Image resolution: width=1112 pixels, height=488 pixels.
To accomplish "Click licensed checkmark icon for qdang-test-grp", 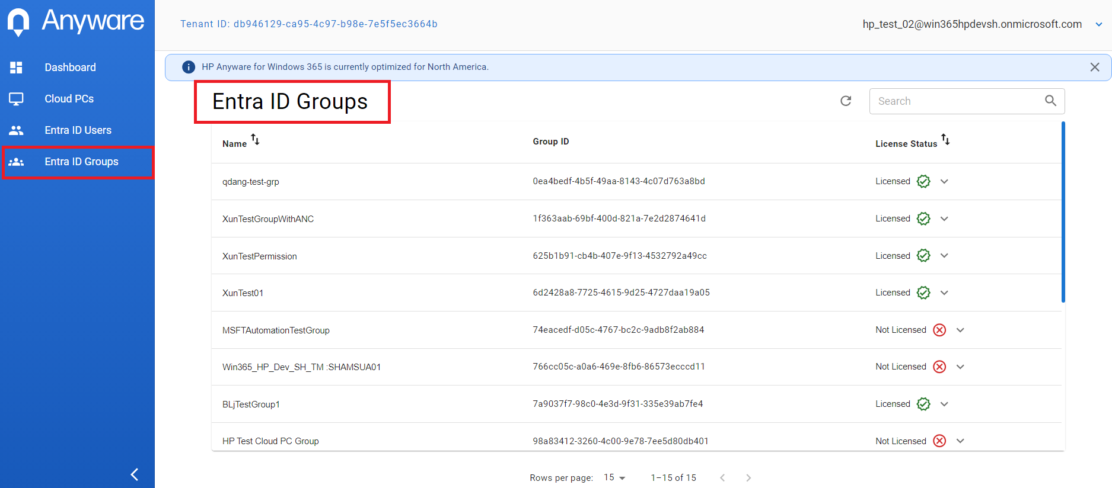I will coord(923,181).
